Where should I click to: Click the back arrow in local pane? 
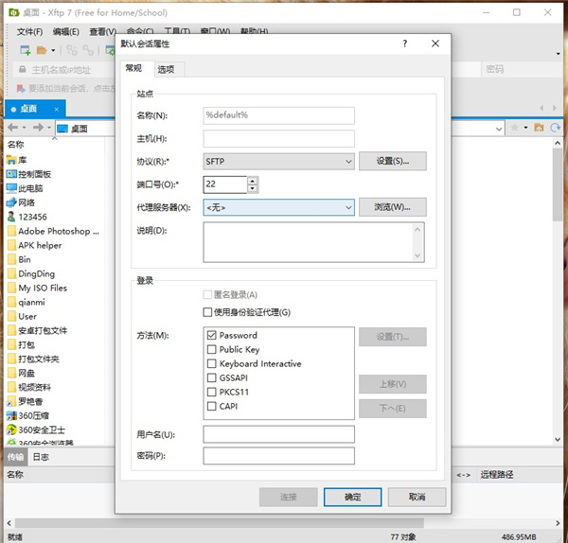click(x=12, y=128)
